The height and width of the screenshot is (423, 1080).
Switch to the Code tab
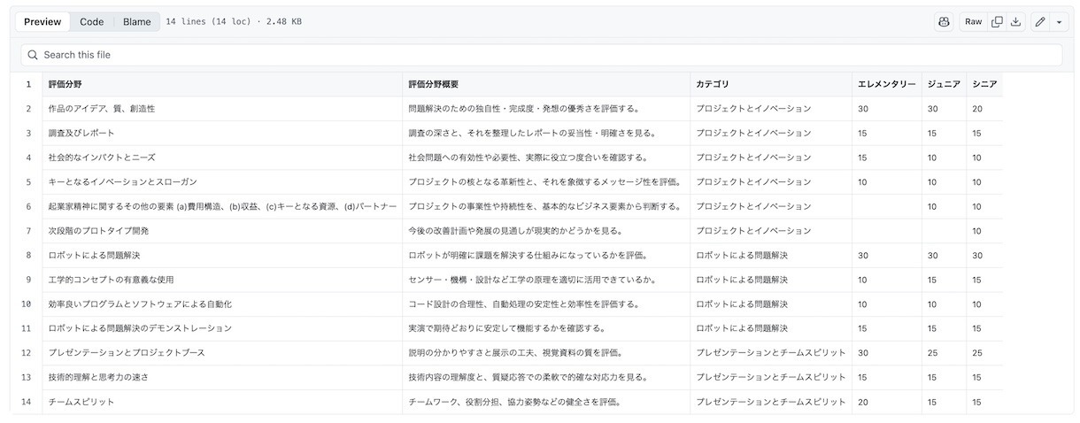click(91, 22)
